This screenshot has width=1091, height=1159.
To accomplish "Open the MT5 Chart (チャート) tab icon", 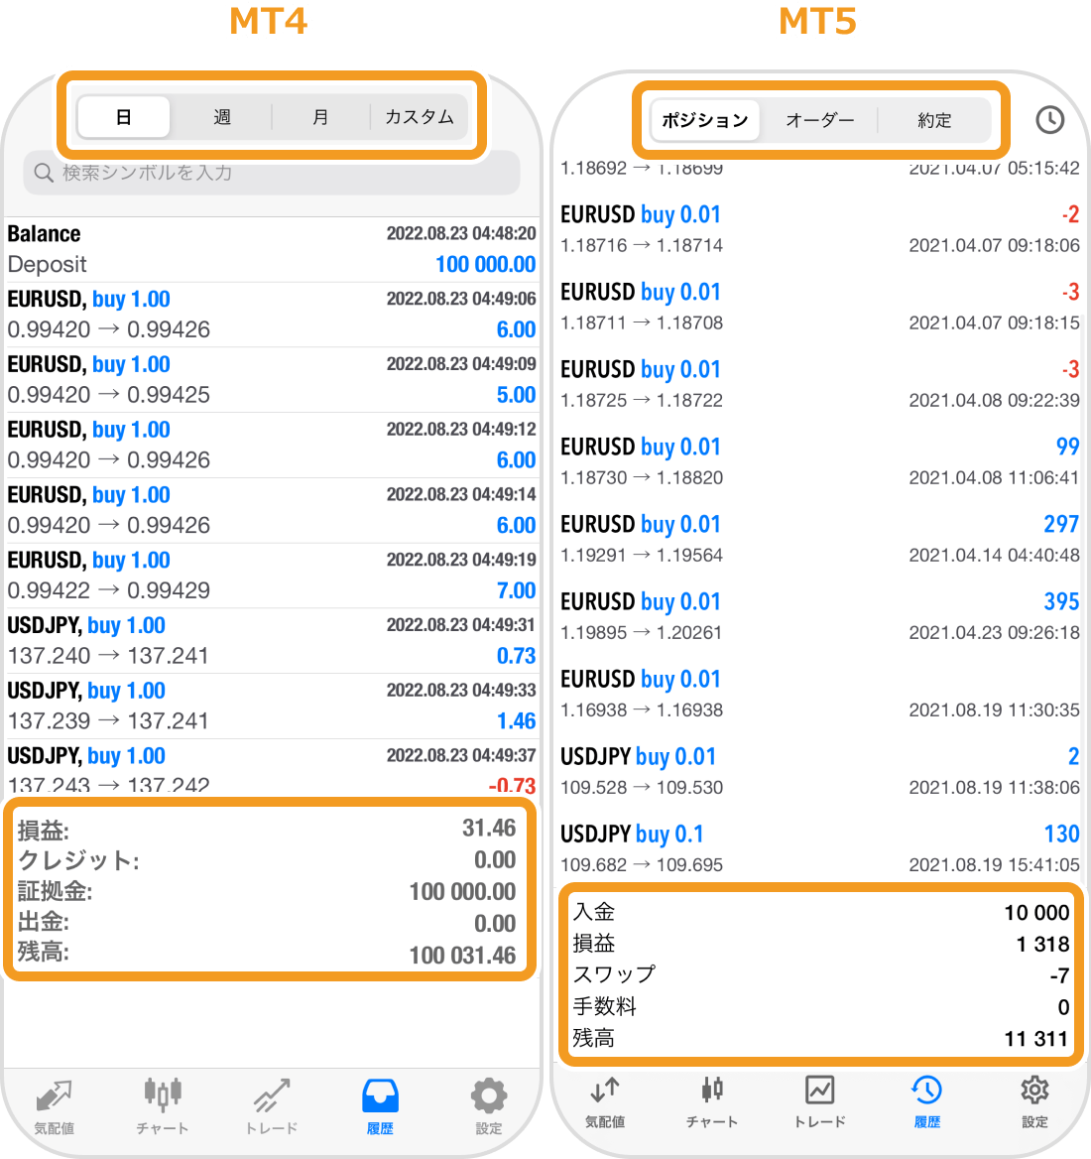I will (712, 1089).
